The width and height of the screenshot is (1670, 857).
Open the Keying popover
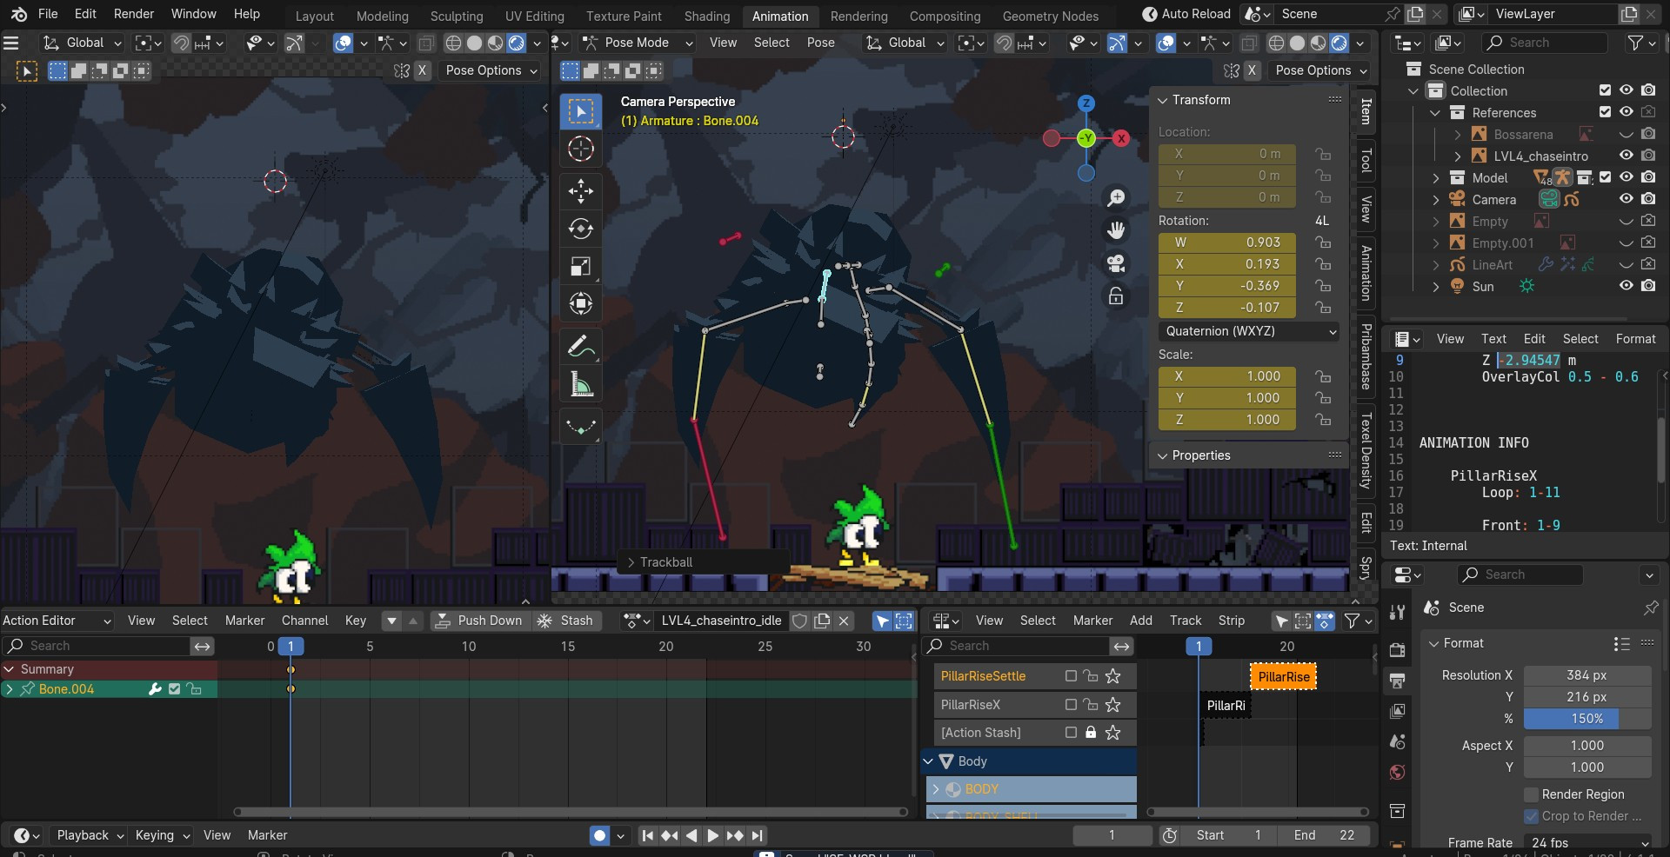click(162, 835)
